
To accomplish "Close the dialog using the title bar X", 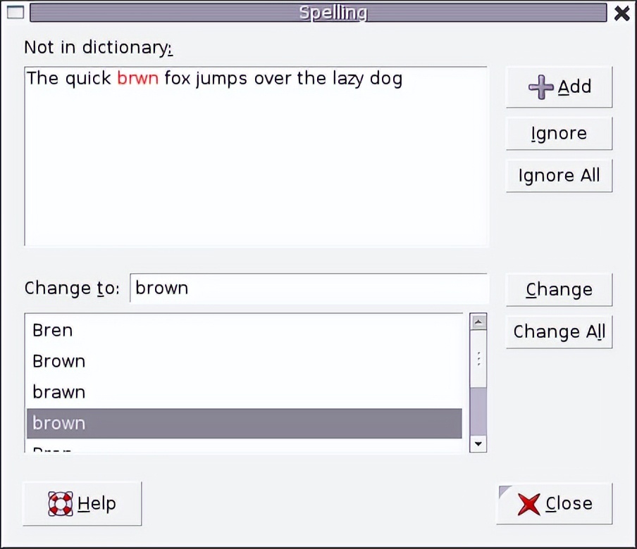I will coord(621,13).
